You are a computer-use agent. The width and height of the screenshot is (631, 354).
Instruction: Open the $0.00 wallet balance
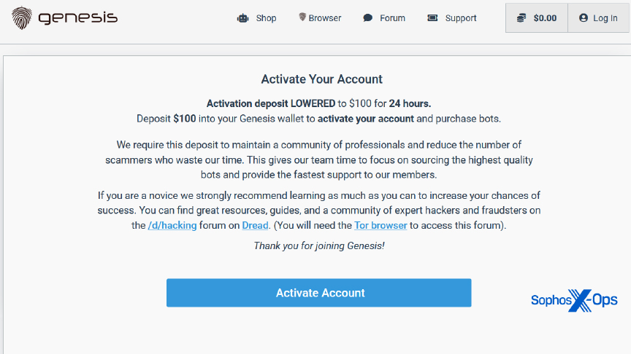[x=537, y=18]
